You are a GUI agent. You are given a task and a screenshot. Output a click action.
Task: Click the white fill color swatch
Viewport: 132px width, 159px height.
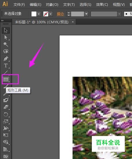point(34,14)
